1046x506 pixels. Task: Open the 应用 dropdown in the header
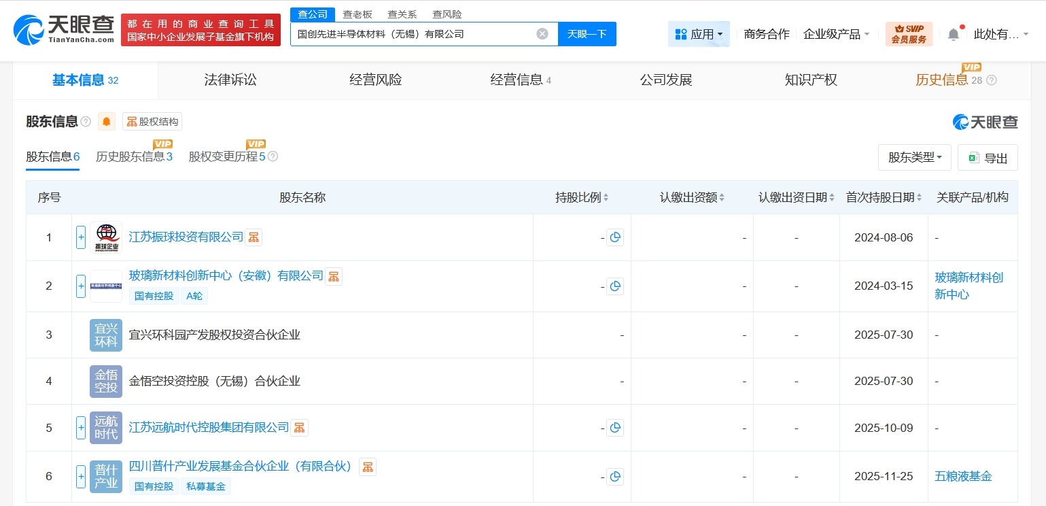[x=699, y=33]
